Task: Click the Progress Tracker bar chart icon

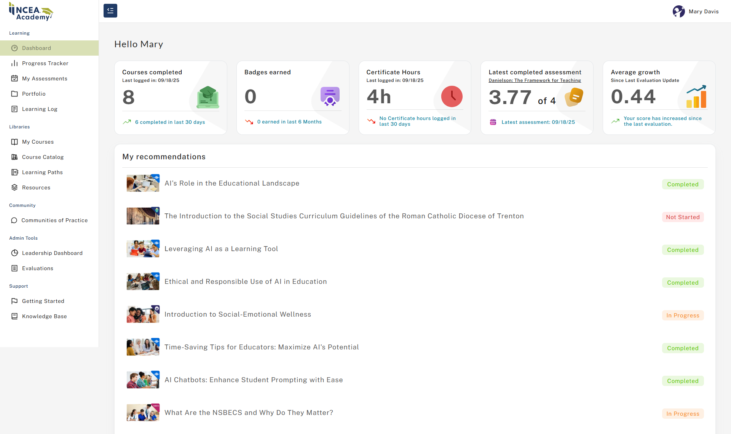Action: pos(14,63)
